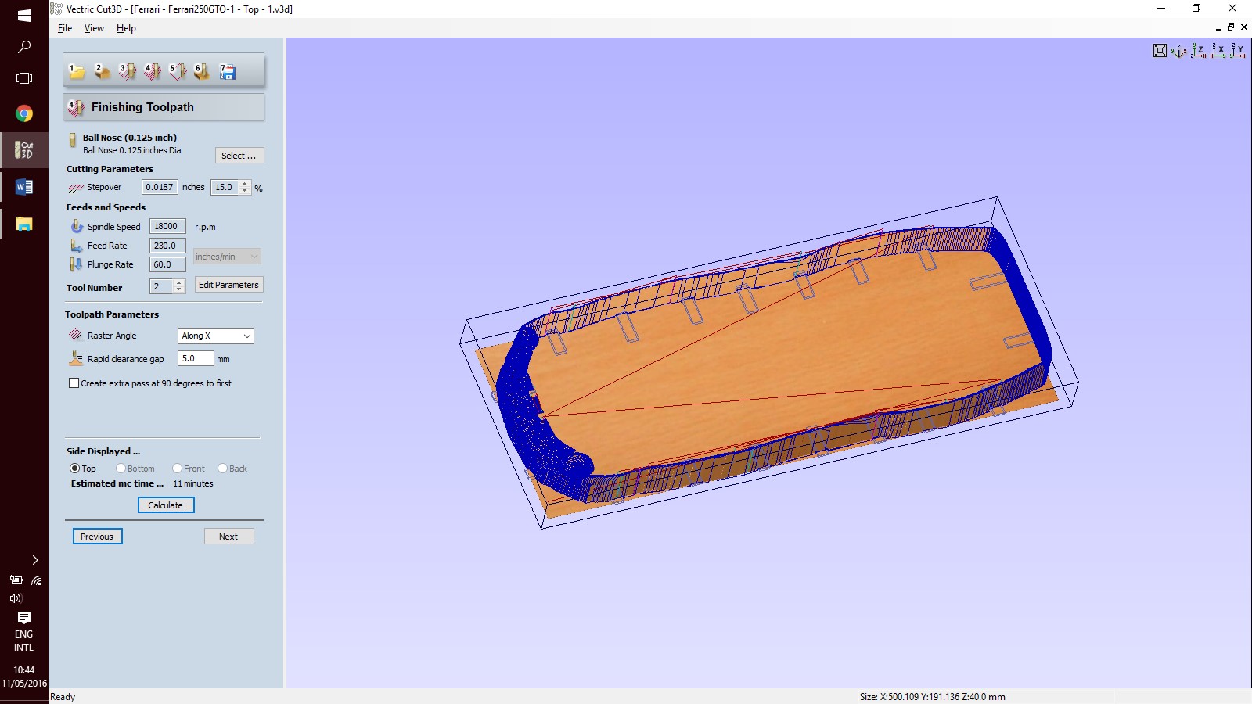The width and height of the screenshot is (1252, 704).
Task: Decrease stepover percentage spinner
Action: point(245,191)
